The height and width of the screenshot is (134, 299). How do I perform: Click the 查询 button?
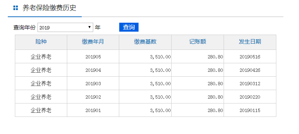coord(129,27)
